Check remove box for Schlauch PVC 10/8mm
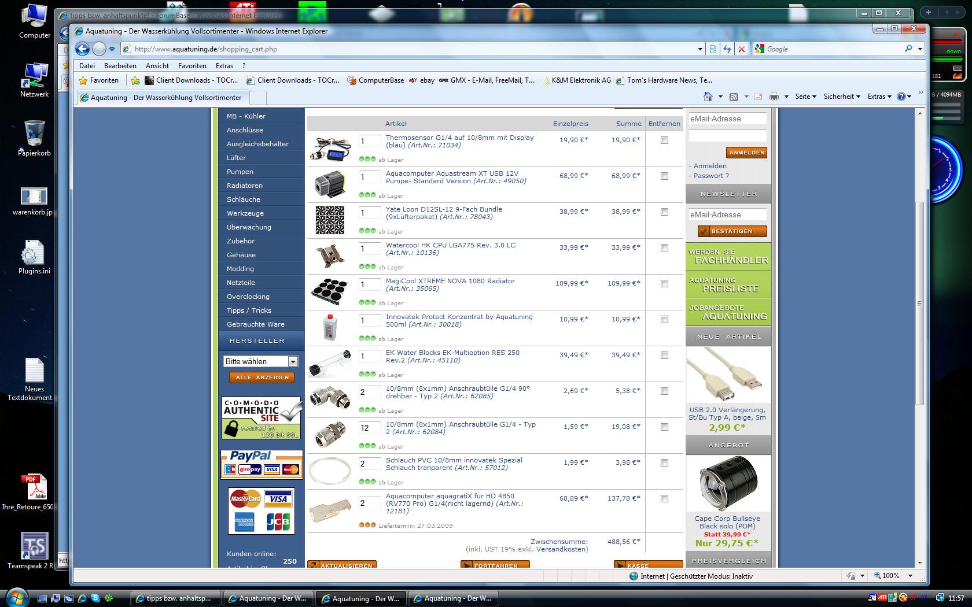This screenshot has width=972, height=607. [664, 462]
